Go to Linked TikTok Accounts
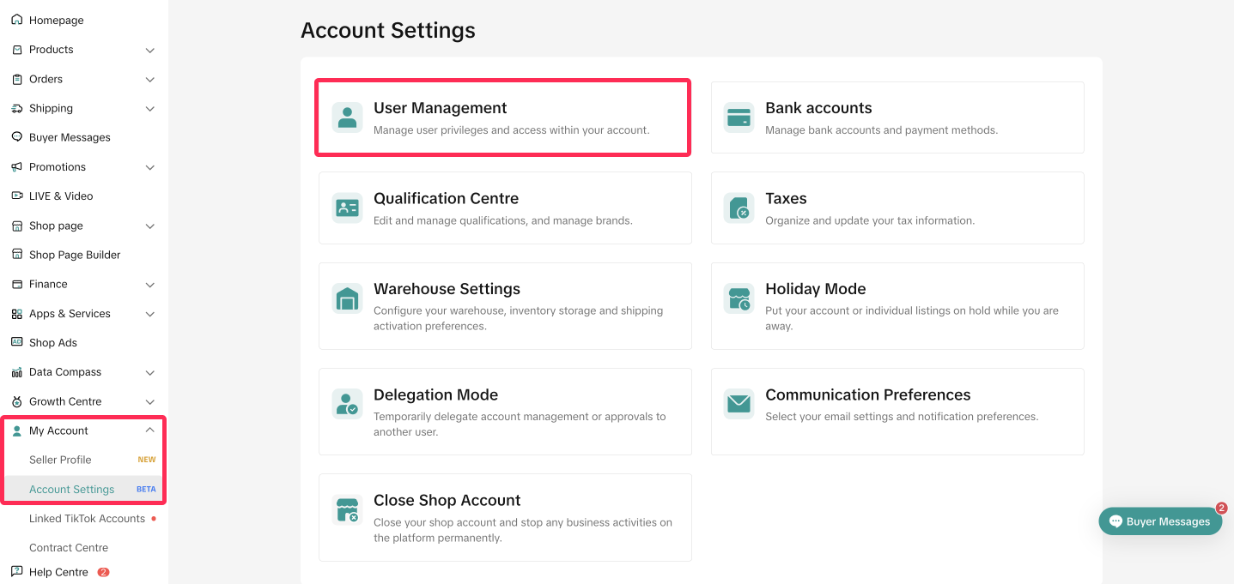This screenshot has width=1234, height=584. pyautogui.click(x=87, y=518)
